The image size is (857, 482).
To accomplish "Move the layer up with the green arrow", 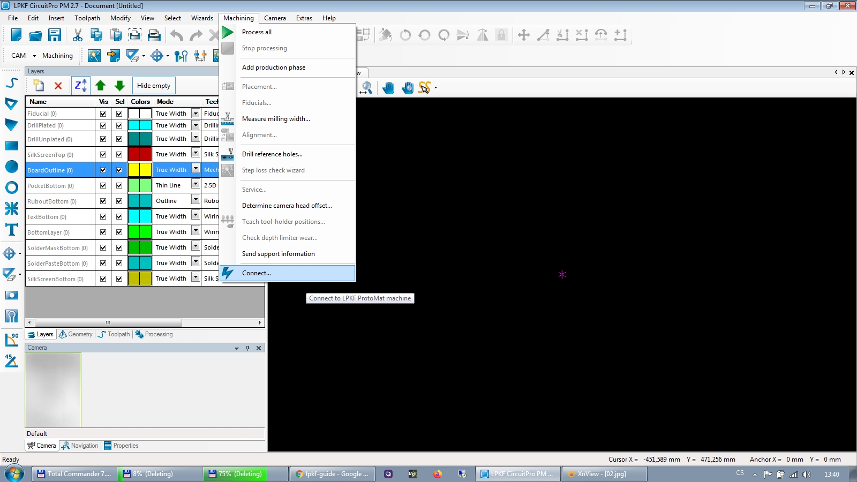I will coord(101,86).
